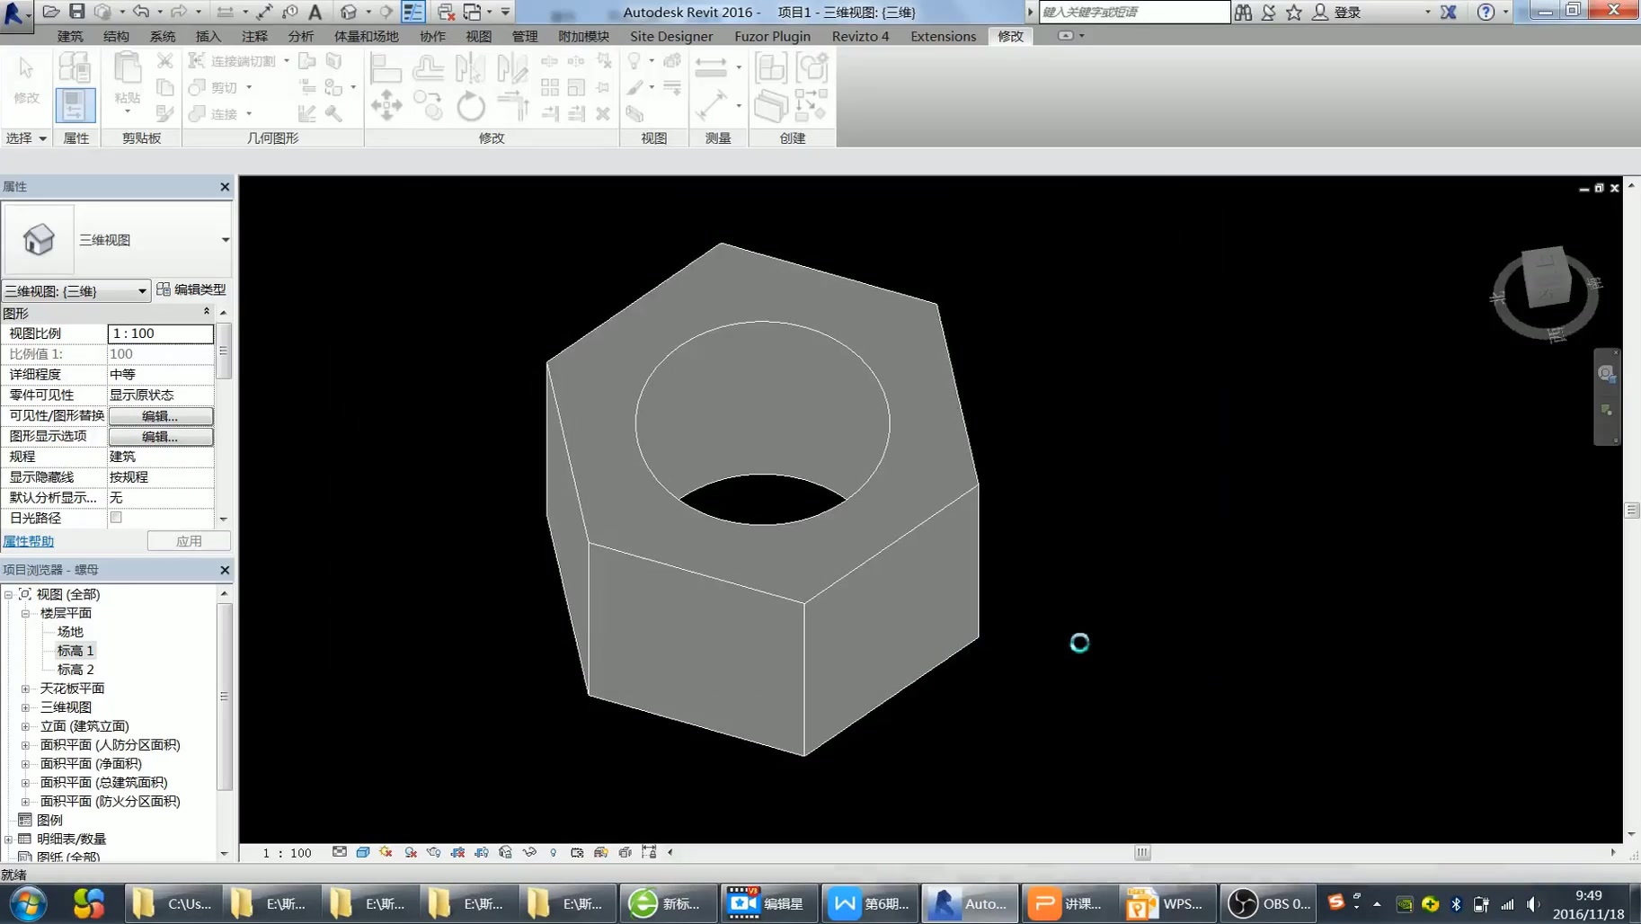This screenshot has width=1641, height=924.
Task: Select the Copy tool in 修改 panel
Action: (429, 107)
